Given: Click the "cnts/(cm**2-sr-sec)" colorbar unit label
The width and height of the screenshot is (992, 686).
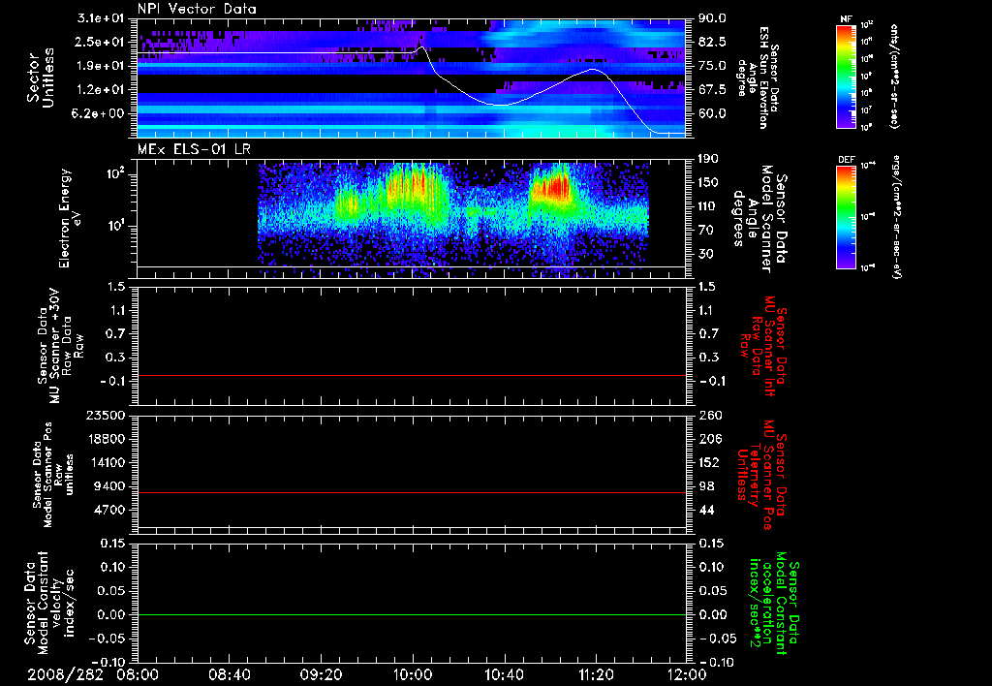Looking at the screenshot, I should pyautogui.click(x=894, y=76).
